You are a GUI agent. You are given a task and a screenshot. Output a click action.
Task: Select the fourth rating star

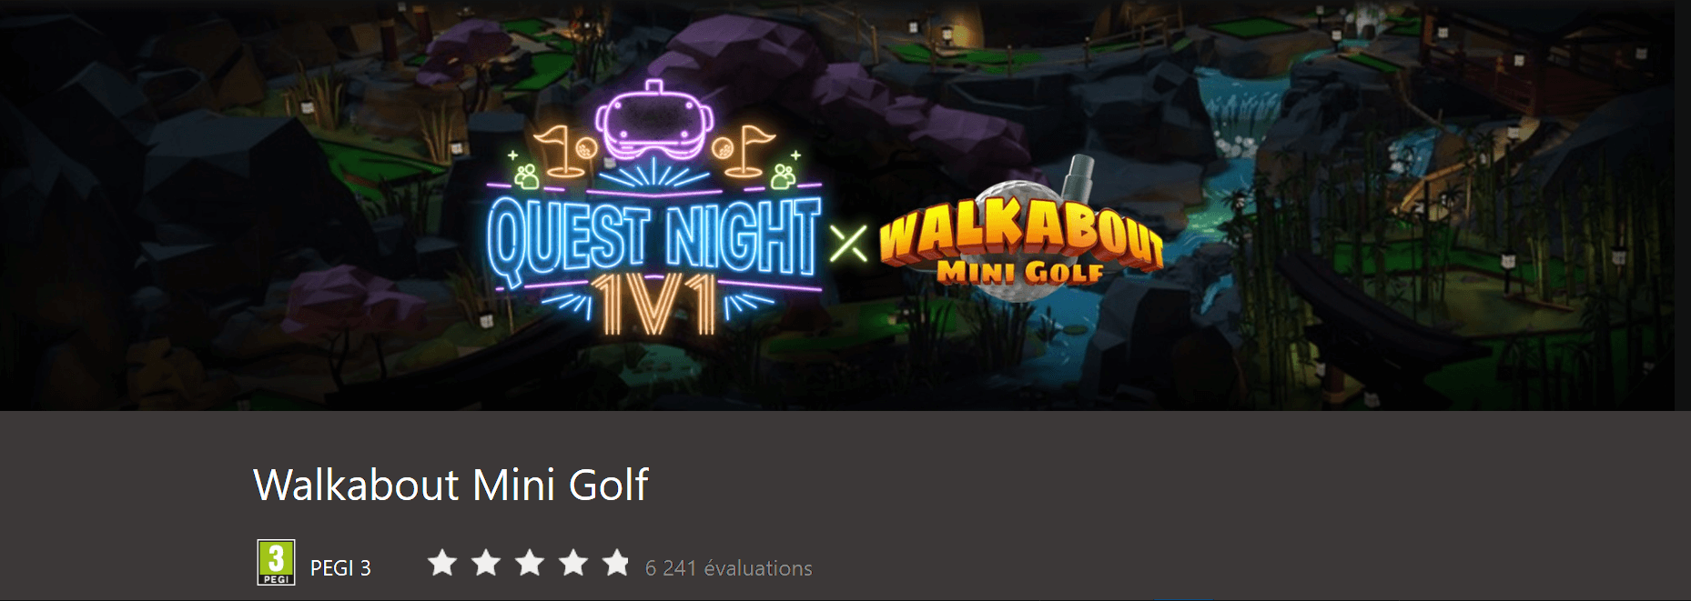click(x=573, y=563)
